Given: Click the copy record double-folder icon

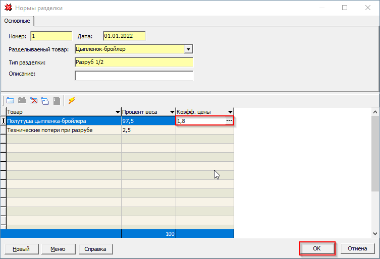Looking at the screenshot, I should coord(45,100).
